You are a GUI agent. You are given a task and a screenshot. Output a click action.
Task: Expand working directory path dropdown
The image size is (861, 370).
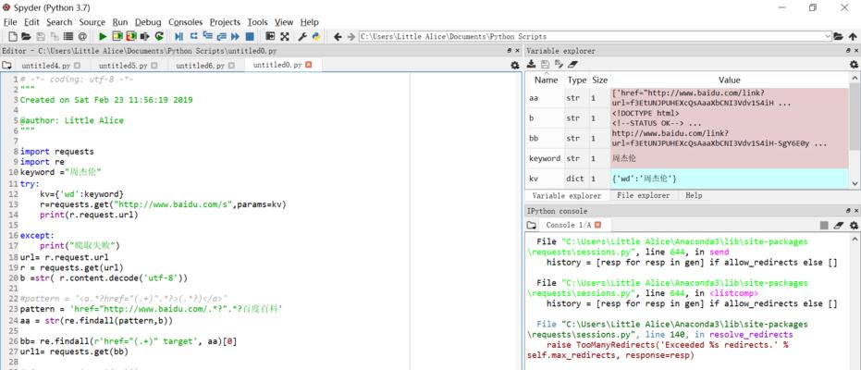(828, 37)
